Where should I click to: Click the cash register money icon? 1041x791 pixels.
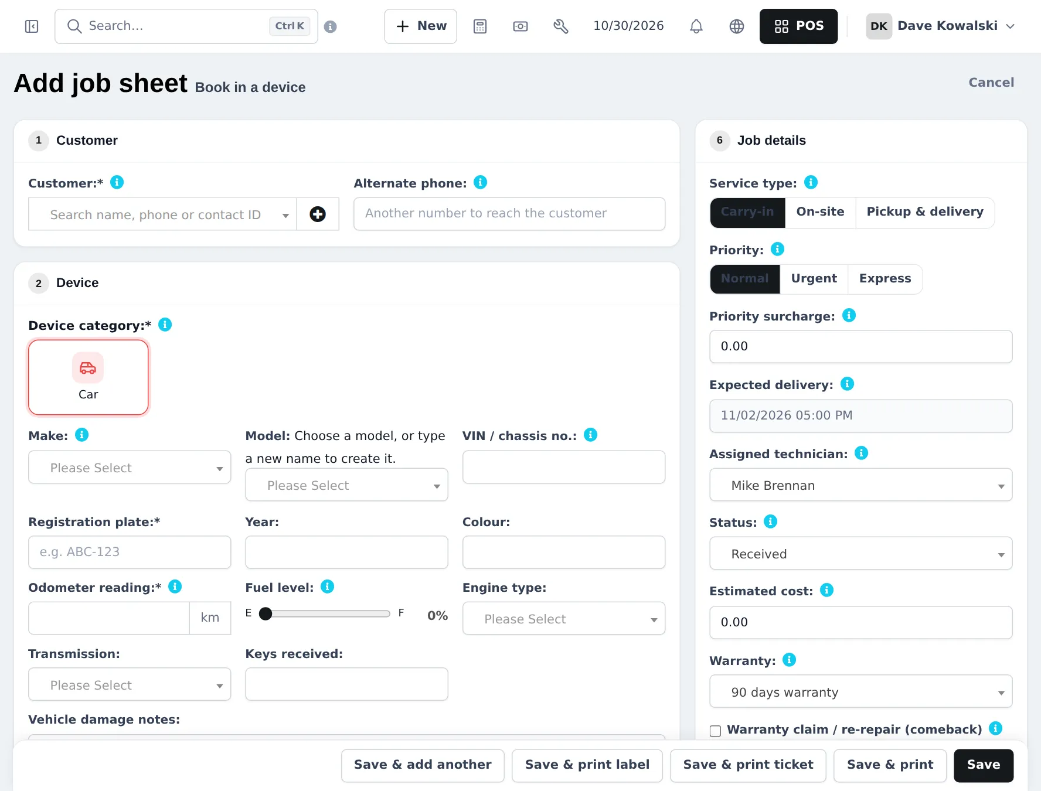520,26
